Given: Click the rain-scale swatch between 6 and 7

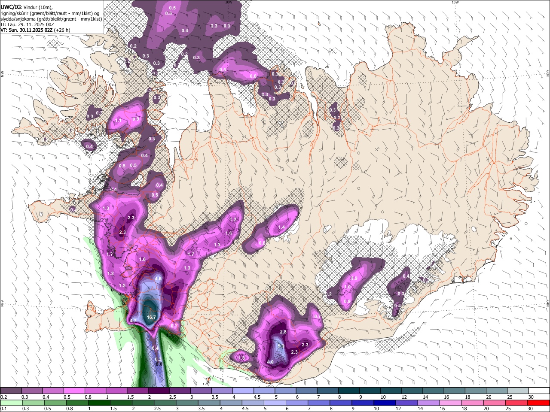Looking at the screenshot, I should [297, 403].
